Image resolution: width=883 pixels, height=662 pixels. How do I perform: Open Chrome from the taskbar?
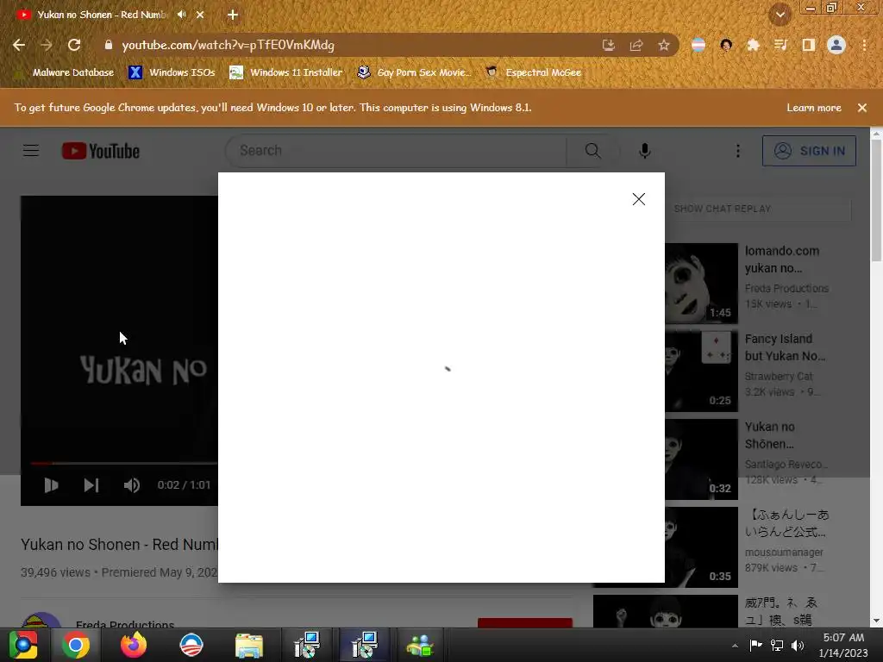pyautogui.click(x=76, y=645)
